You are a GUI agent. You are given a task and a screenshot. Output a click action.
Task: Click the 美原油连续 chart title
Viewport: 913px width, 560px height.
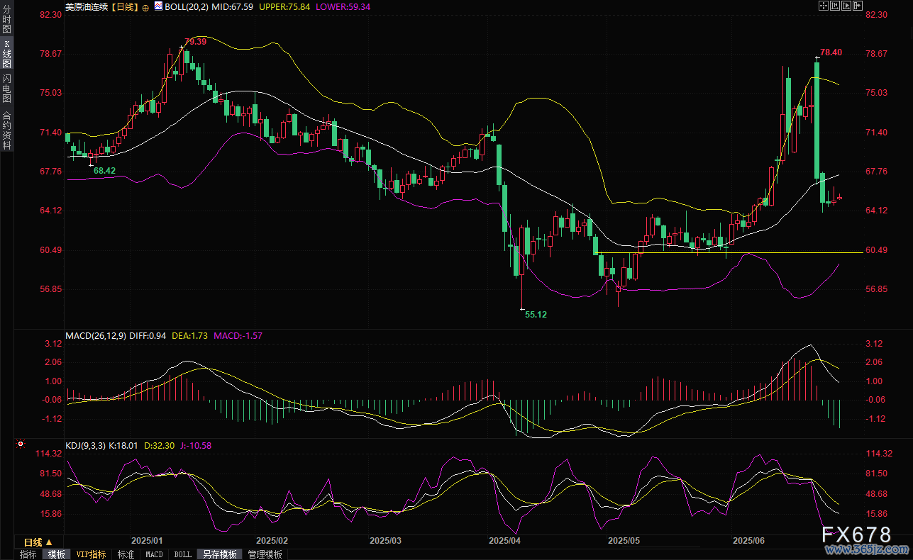tap(88, 6)
